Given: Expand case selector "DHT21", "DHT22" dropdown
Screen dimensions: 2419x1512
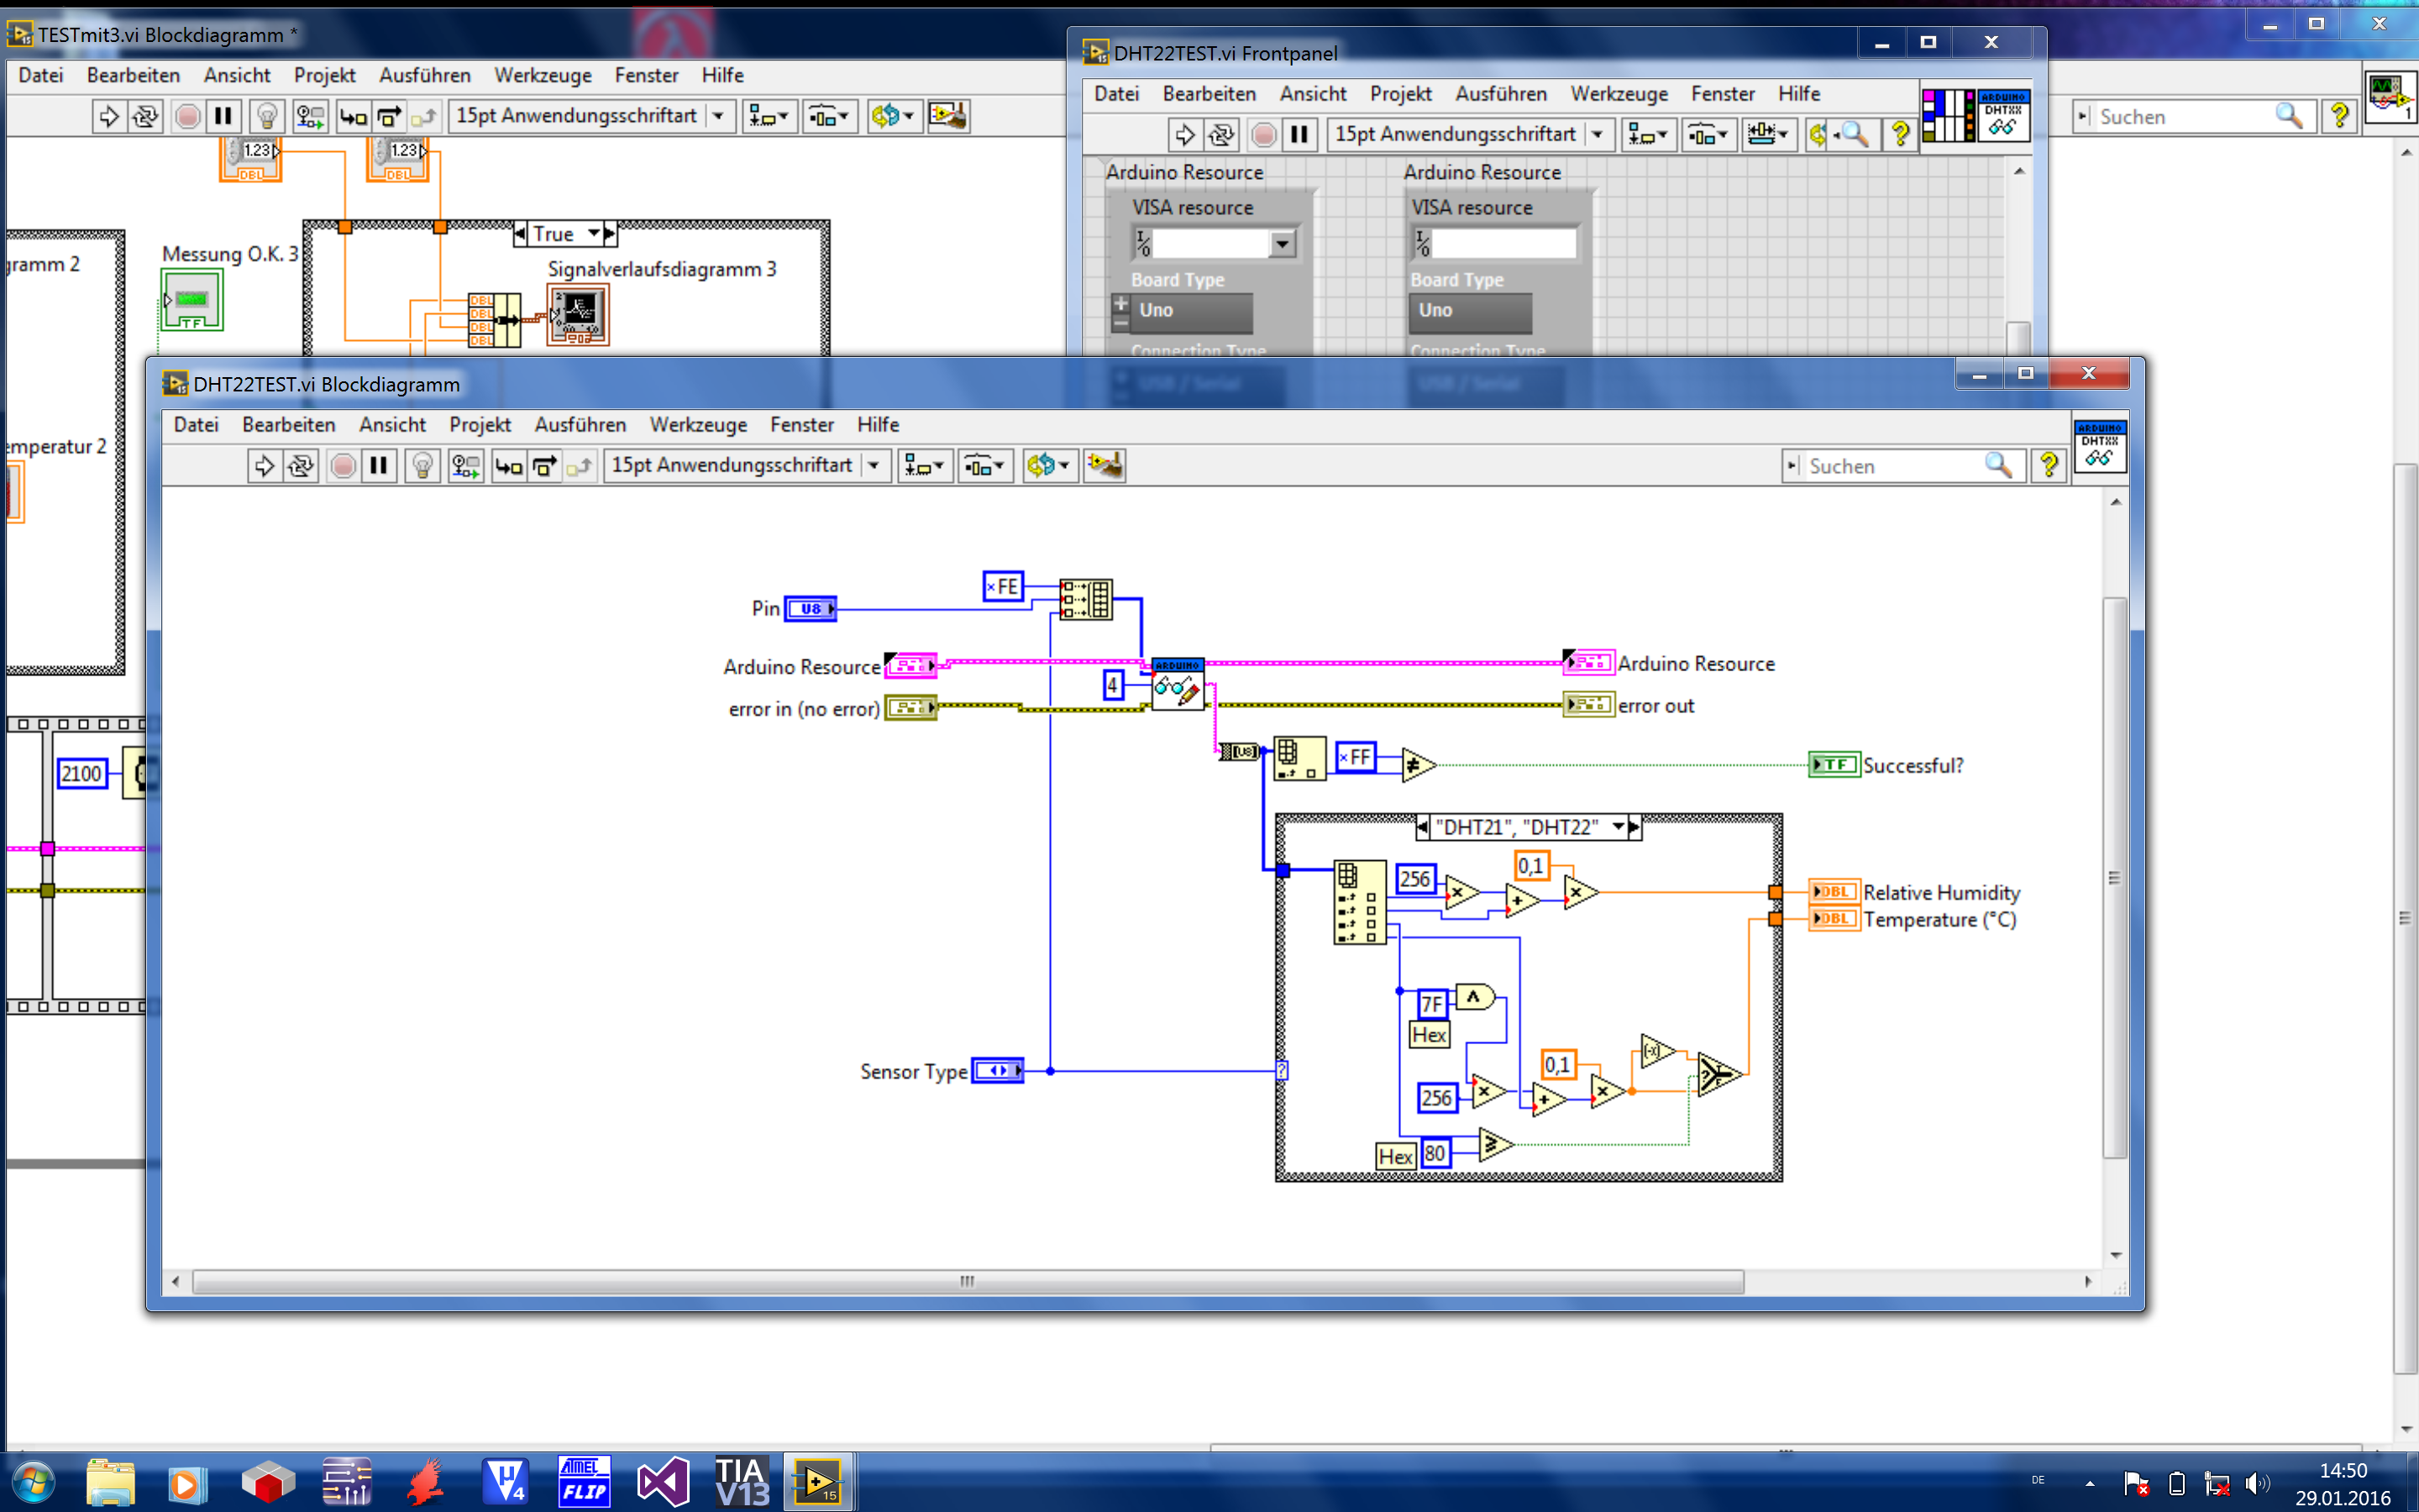Looking at the screenshot, I should pyautogui.click(x=1618, y=827).
